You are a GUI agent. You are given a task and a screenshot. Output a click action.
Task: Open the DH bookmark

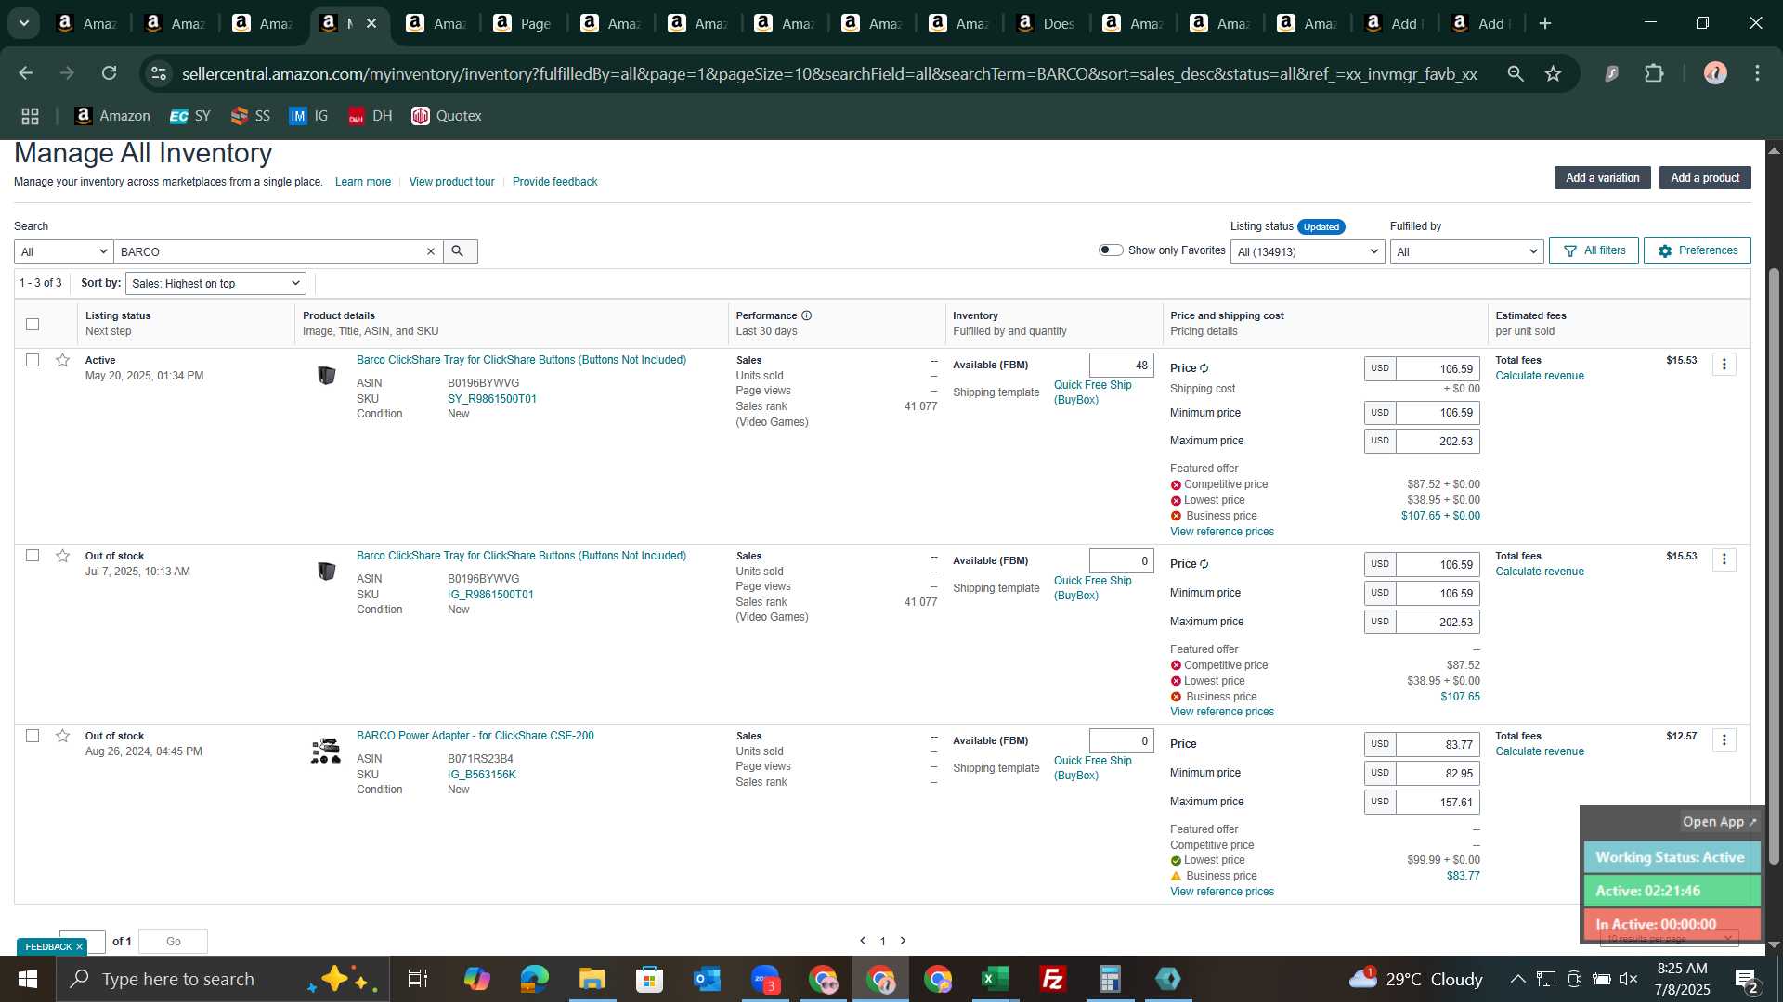coord(371,116)
